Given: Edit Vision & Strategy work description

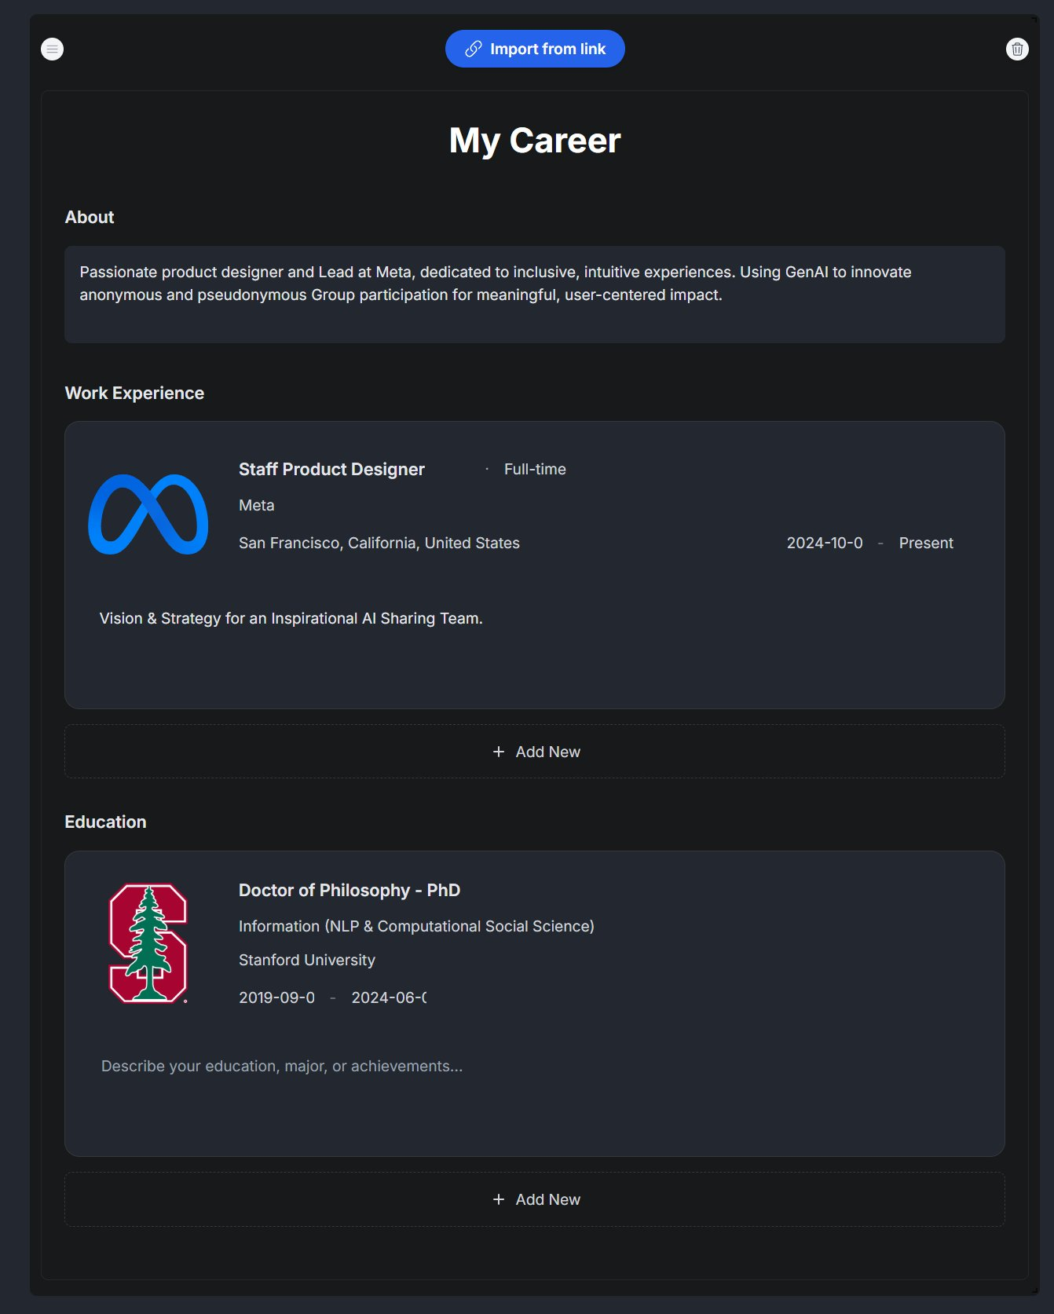Looking at the screenshot, I should pos(291,618).
